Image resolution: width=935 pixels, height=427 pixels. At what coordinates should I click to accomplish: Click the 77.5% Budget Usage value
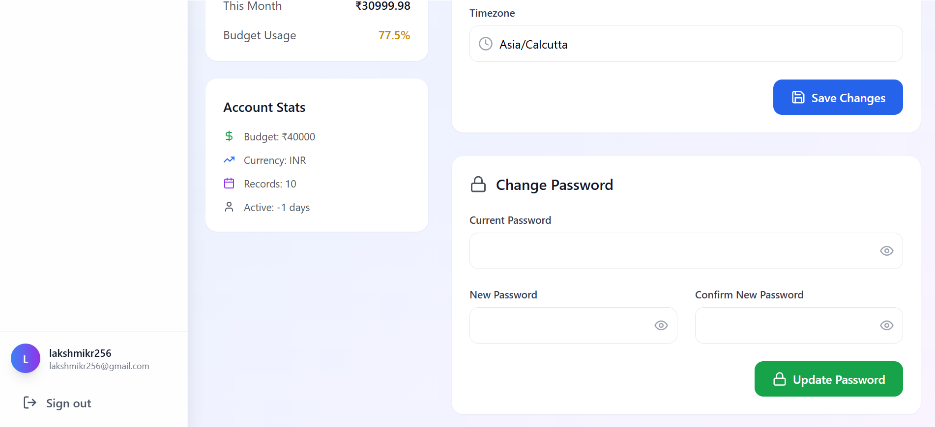(394, 35)
